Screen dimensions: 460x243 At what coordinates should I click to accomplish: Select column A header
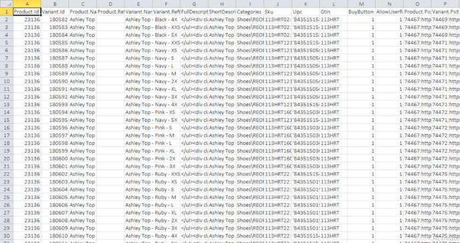27,4
